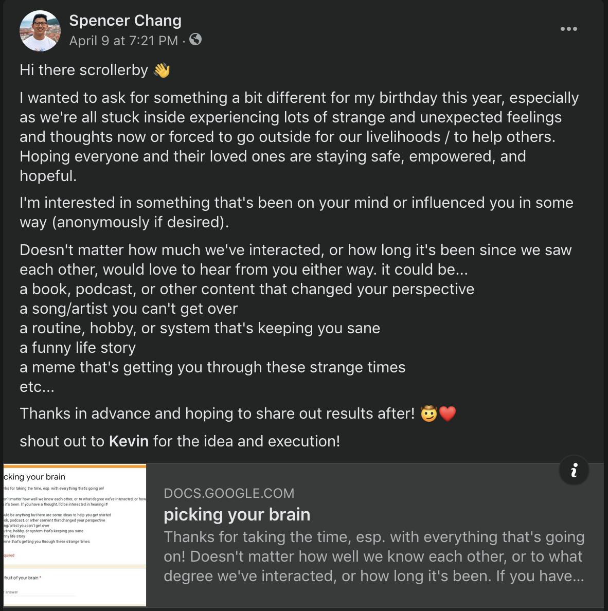Click the DOCS.GOOGLE.COM domain label
The height and width of the screenshot is (611, 608).
(x=229, y=493)
